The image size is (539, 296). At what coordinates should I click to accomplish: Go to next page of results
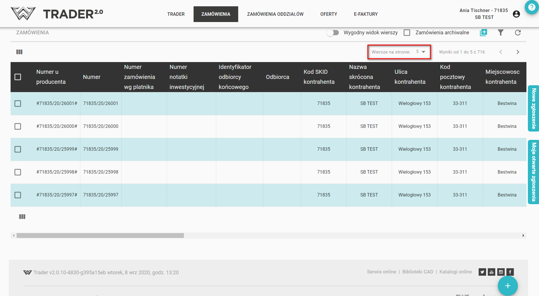click(x=518, y=52)
